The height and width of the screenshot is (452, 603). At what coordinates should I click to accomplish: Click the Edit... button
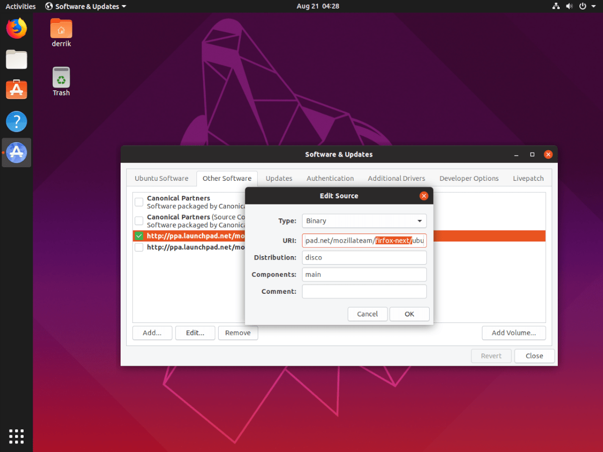point(195,333)
